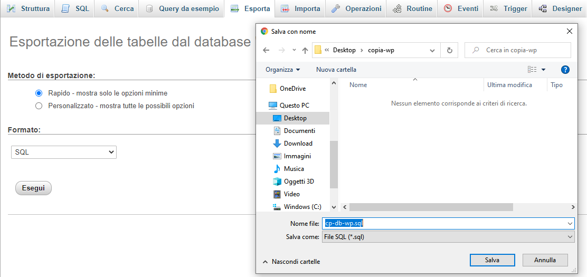This screenshot has height=277, width=587.
Task: Open the help question mark icon
Action: [565, 70]
